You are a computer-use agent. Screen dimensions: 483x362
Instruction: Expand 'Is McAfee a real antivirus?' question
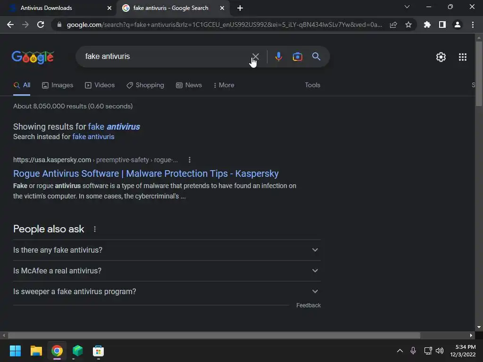[x=167, y=271]
